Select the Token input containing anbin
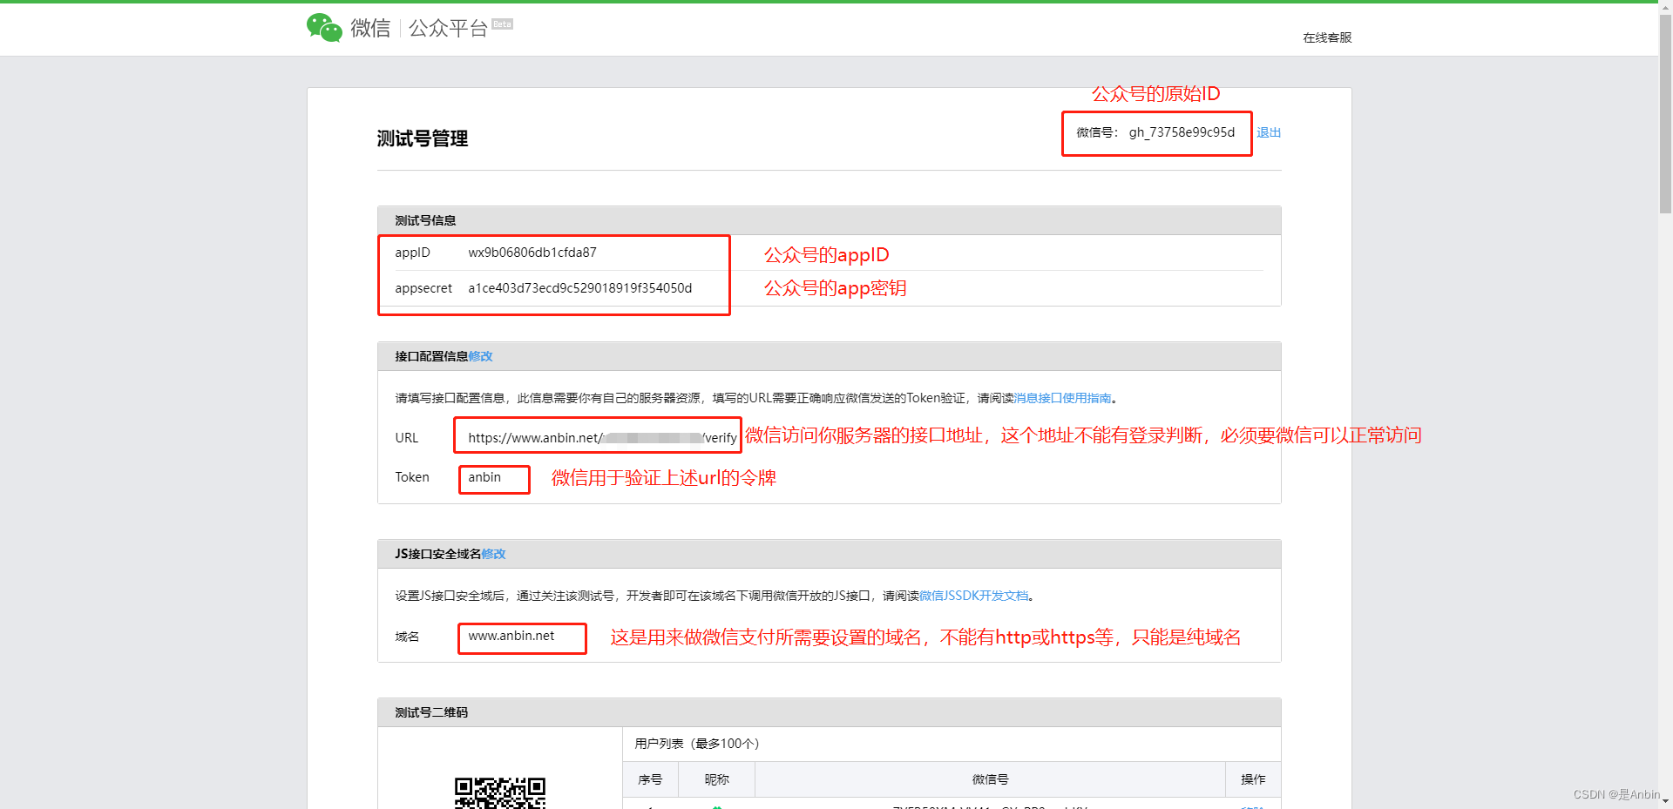Screen dimensions: 1673x809 (493, 478)
